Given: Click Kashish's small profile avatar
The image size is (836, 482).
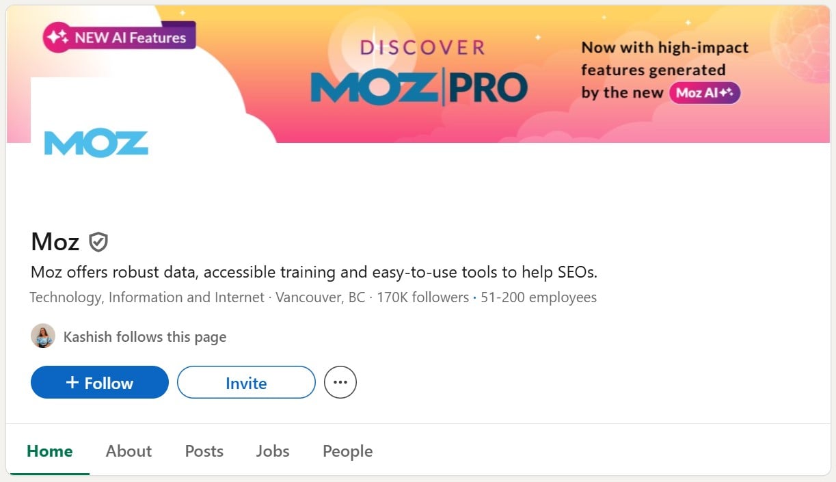Looking at the screenshot, I should (x=43, y=336).
